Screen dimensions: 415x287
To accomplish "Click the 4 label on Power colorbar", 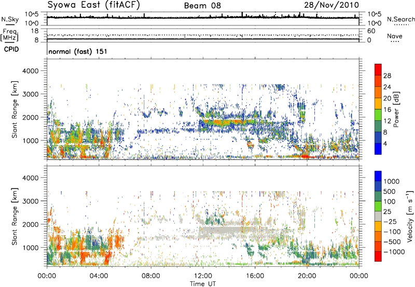I will point(385,143).
